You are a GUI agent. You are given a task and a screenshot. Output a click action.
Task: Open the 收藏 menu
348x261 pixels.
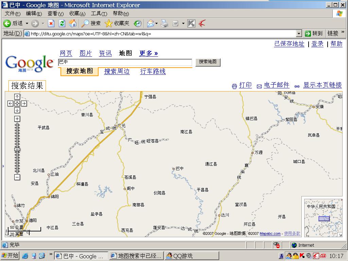tap(77, 14)
